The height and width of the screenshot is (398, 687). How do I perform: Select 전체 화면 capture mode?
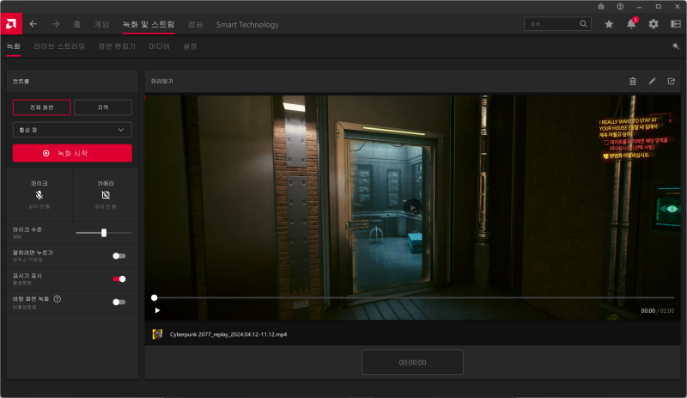[x=41, y=107]
